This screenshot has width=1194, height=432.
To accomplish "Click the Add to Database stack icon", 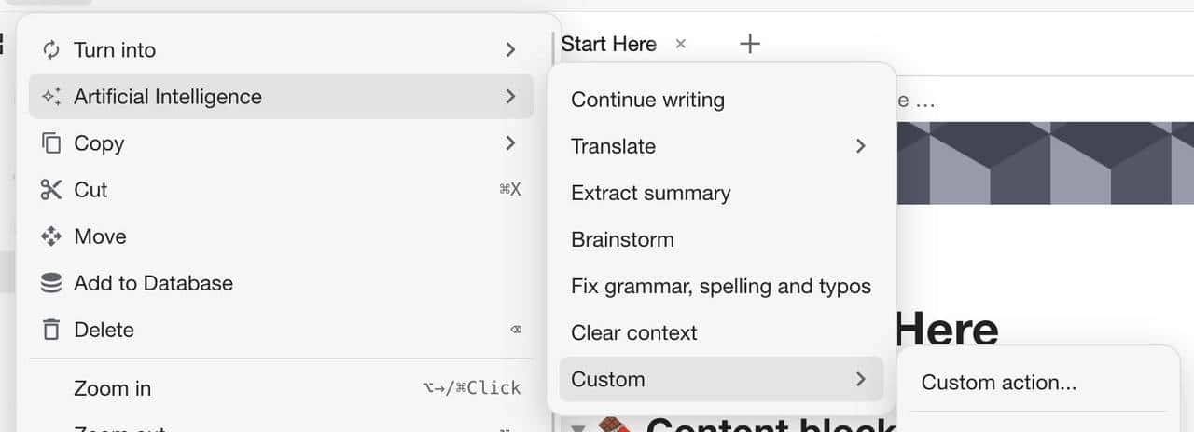I will click(x=51, y=283).
